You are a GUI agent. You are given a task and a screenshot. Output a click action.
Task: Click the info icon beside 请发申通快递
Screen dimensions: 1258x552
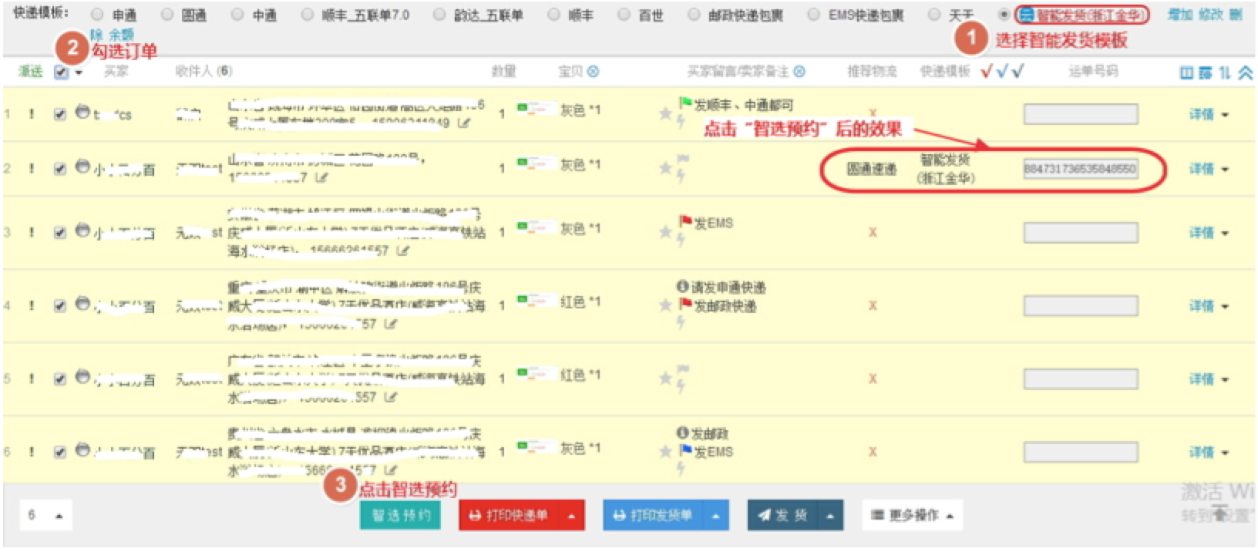[x=682, y=287]
